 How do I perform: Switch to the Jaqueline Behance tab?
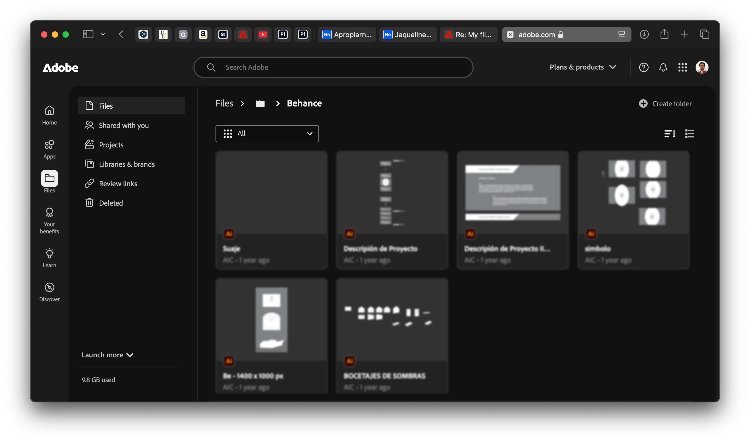[x=407, y=34]
